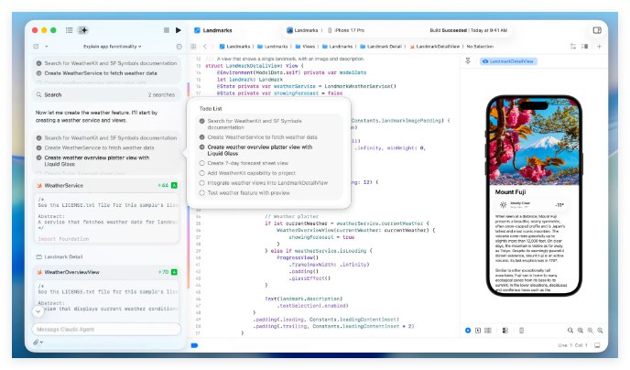The image size is (630, 370).
Task: Show conversation history clock
Action: click(x=179, y=47)
